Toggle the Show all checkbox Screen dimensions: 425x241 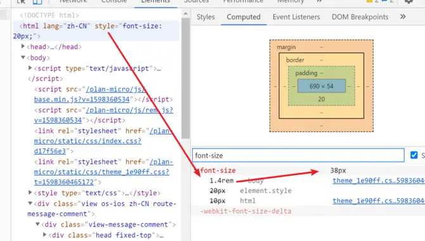point(414,155)
